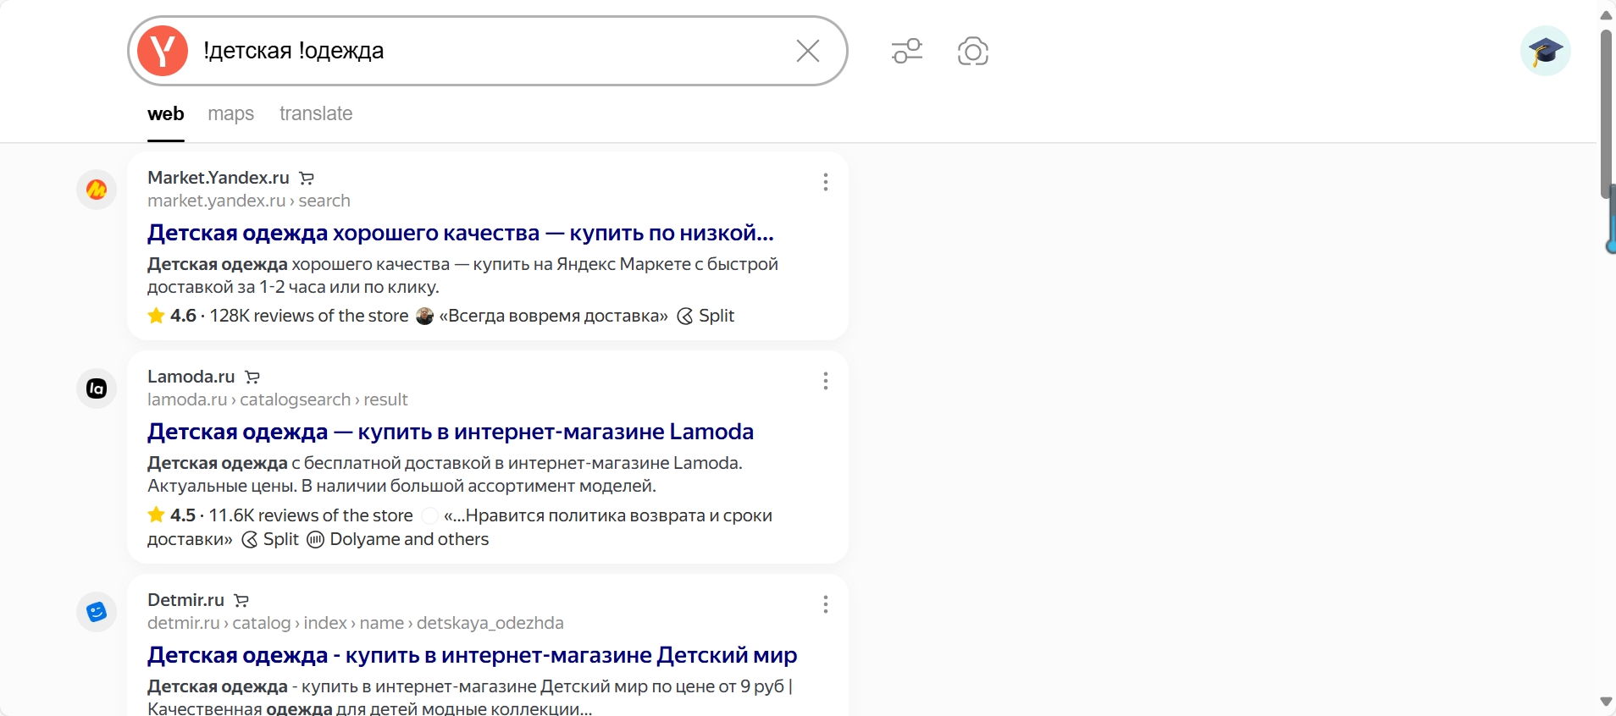Open Lamoda "Детская одежда — купить" result
The image size is (1616, 716).
pyautogui.click(x=451, y=432)
